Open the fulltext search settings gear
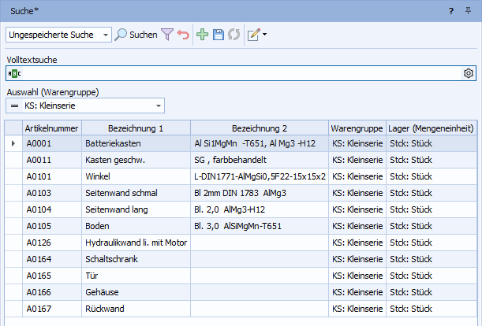The height and width of the screenshot is (326, 482). click(468, 73)
